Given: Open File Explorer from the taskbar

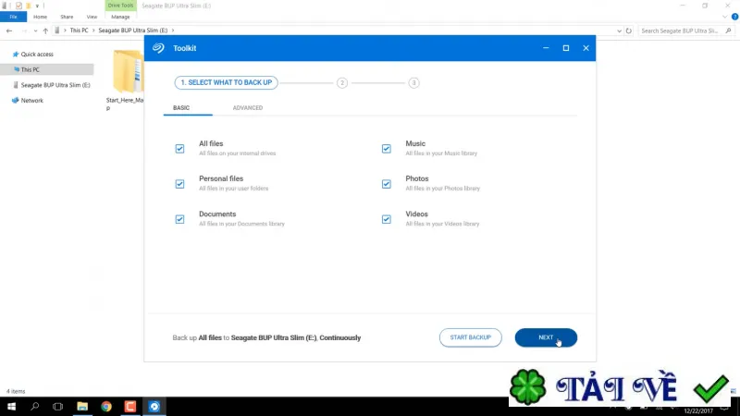Looking at the screenshot, I should (82, 406).
